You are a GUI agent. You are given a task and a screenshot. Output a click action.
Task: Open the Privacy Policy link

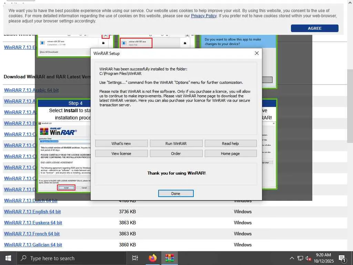(204, 16)
